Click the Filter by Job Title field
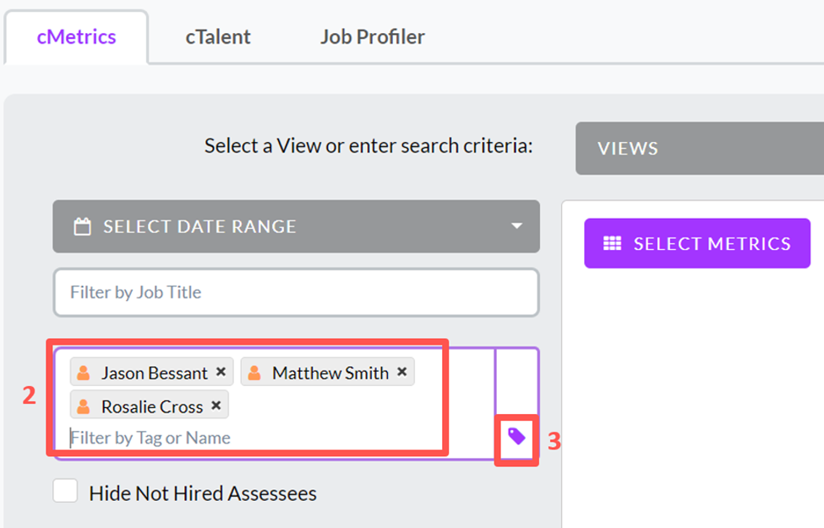824x528 pixels. (x=296, y=292)
